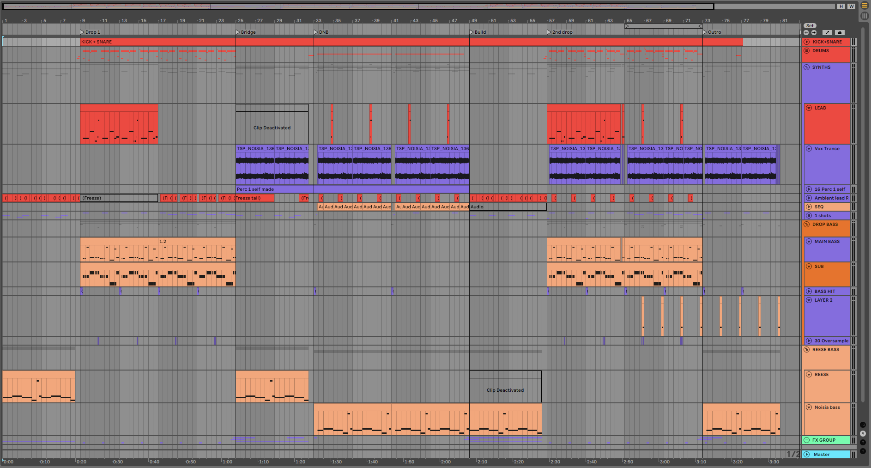The image size is (871, 468).
Task: Select the Audio clip on SEQ track
Action: coord(508,207)
